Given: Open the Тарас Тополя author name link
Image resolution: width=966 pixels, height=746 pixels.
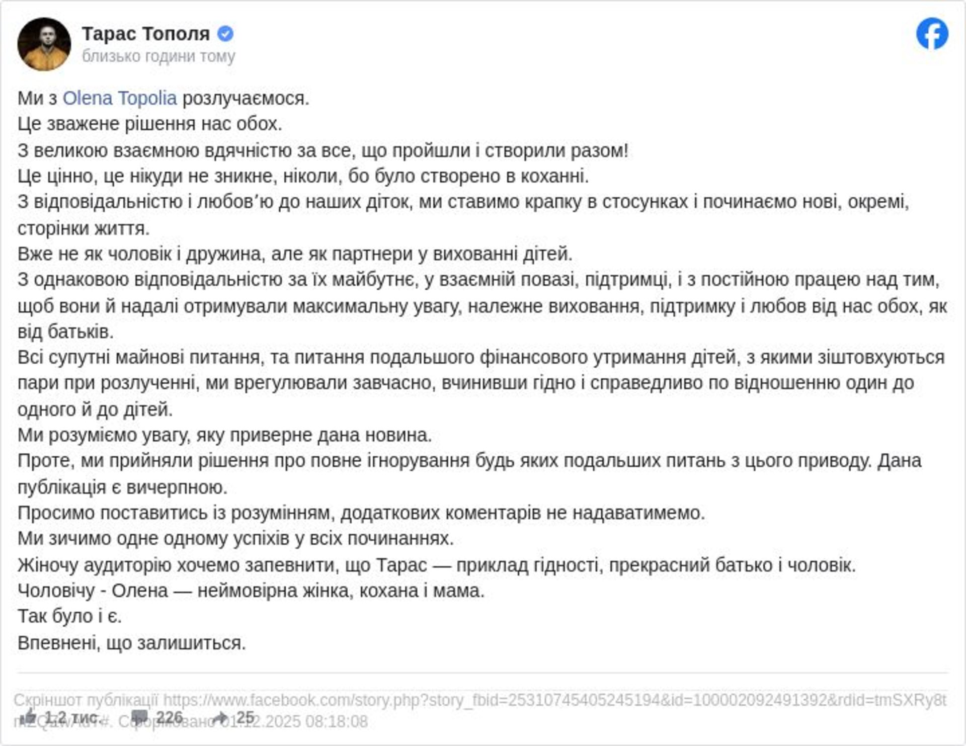Looking at the screenshot, I should pyautogui.click(x=146, y=34).
